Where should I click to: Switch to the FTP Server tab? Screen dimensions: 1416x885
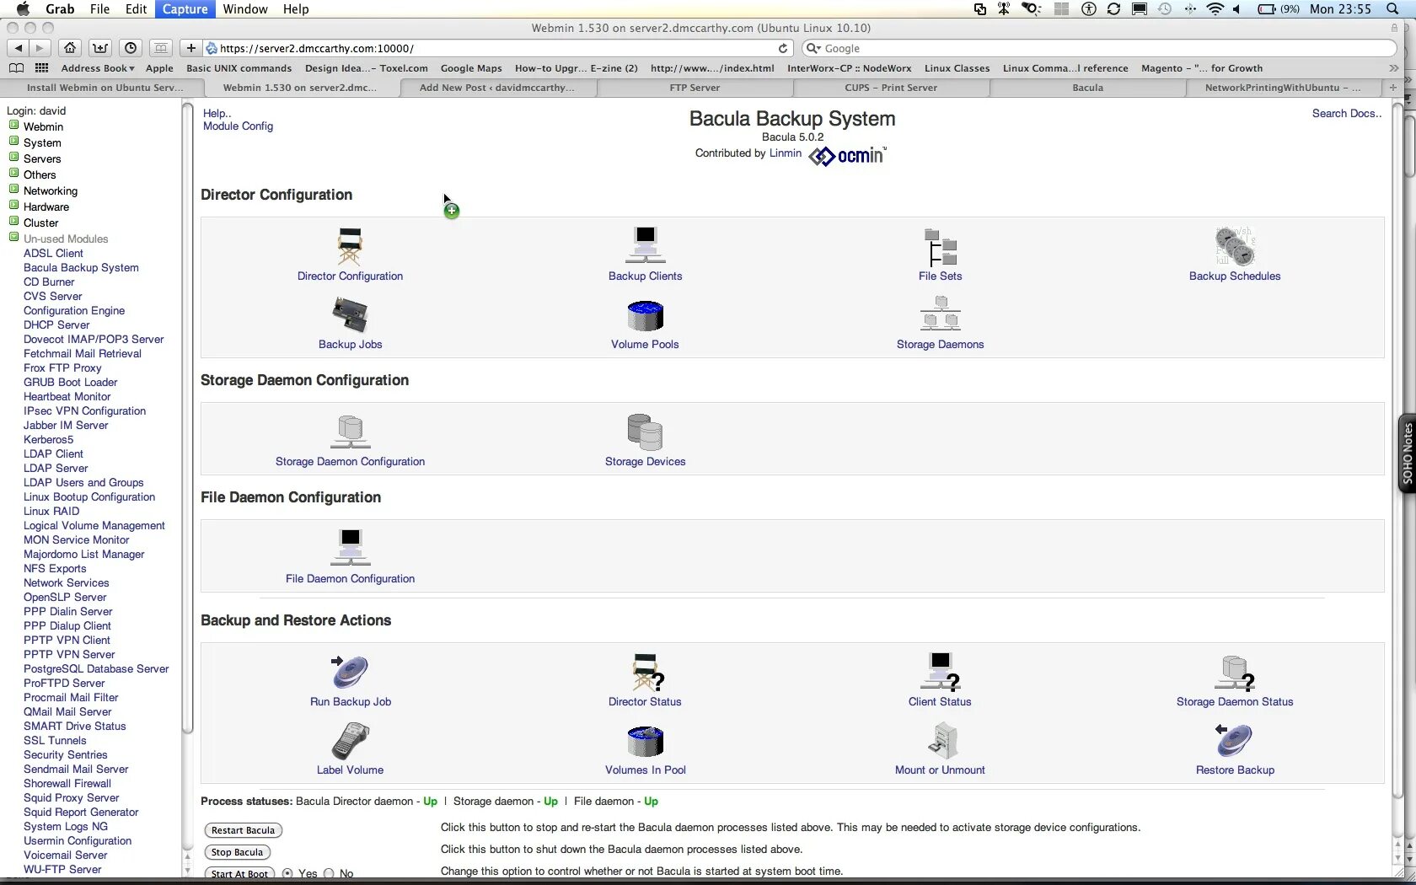(x=695, y=88)
